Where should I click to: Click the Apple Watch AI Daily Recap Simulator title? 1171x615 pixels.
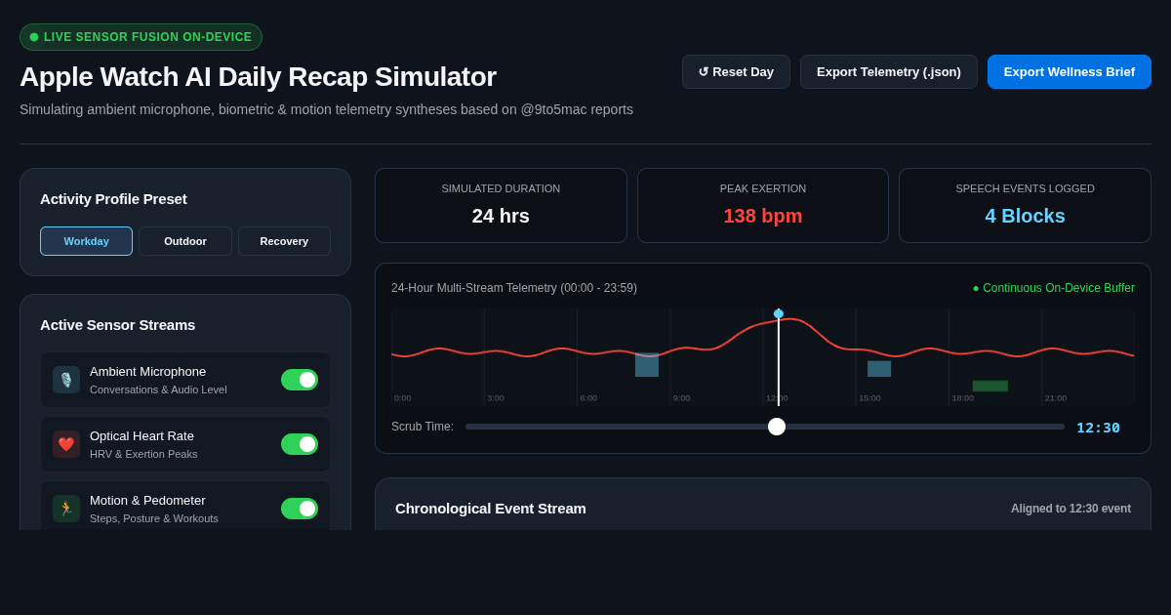258,76
